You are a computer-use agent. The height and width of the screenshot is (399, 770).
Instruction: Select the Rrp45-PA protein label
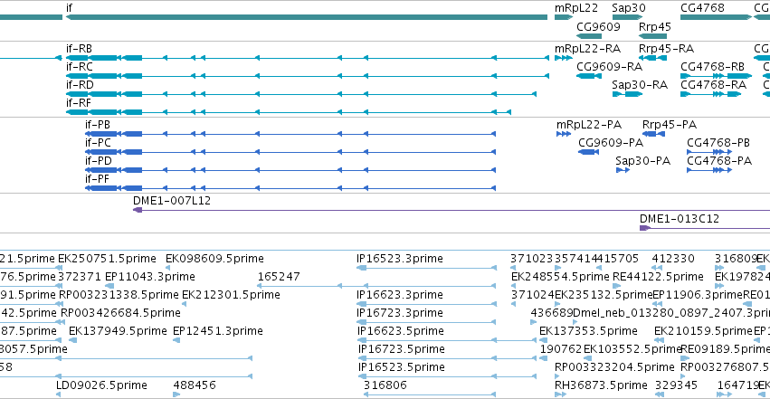pos(670,125)
